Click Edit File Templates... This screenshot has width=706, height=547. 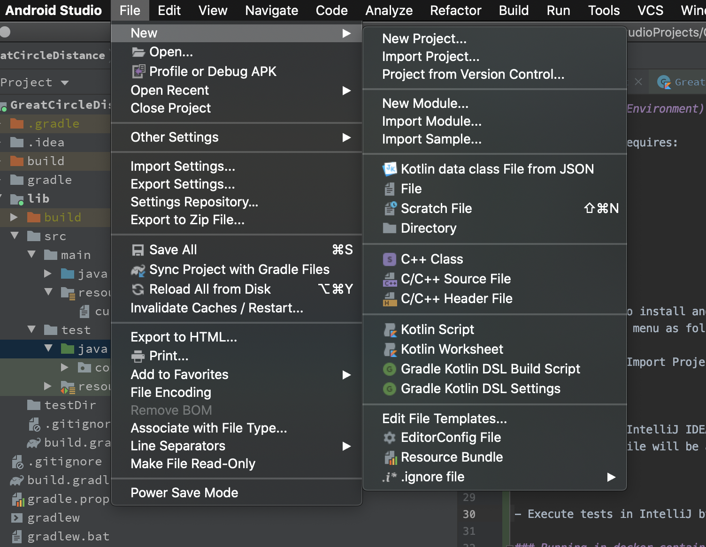tap(445, 418)
